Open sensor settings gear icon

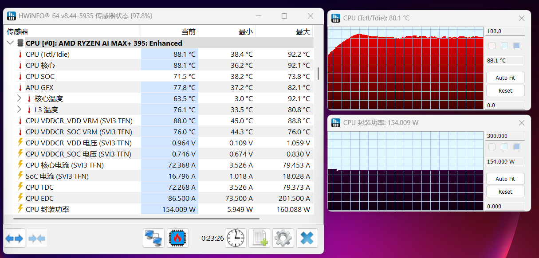click(283, 238)
